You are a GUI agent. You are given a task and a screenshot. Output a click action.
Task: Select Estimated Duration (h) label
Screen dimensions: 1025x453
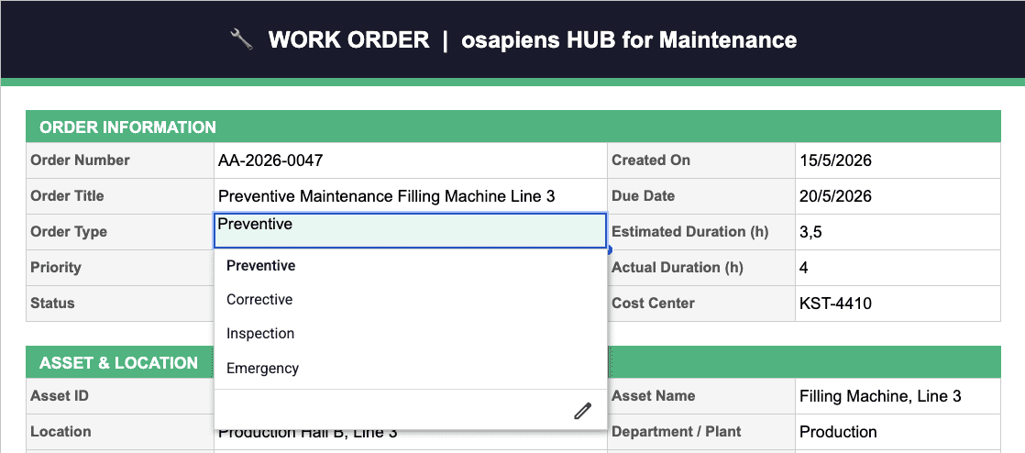[701, 231]
